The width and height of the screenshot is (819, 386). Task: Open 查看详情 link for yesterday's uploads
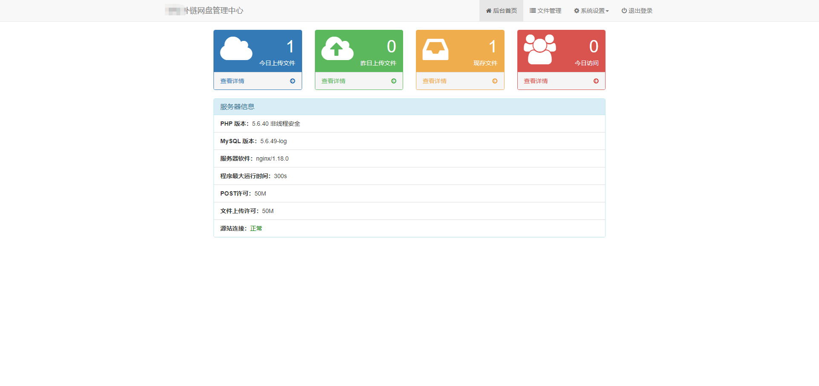[x=333, y=81]
